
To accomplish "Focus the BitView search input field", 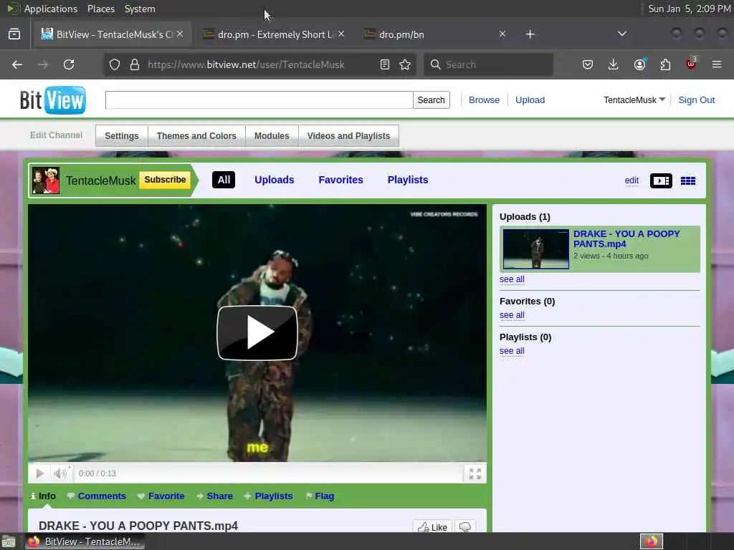I will pos(259,100).
